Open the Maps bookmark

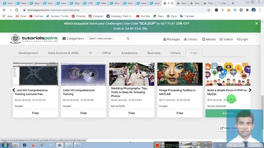158,16
